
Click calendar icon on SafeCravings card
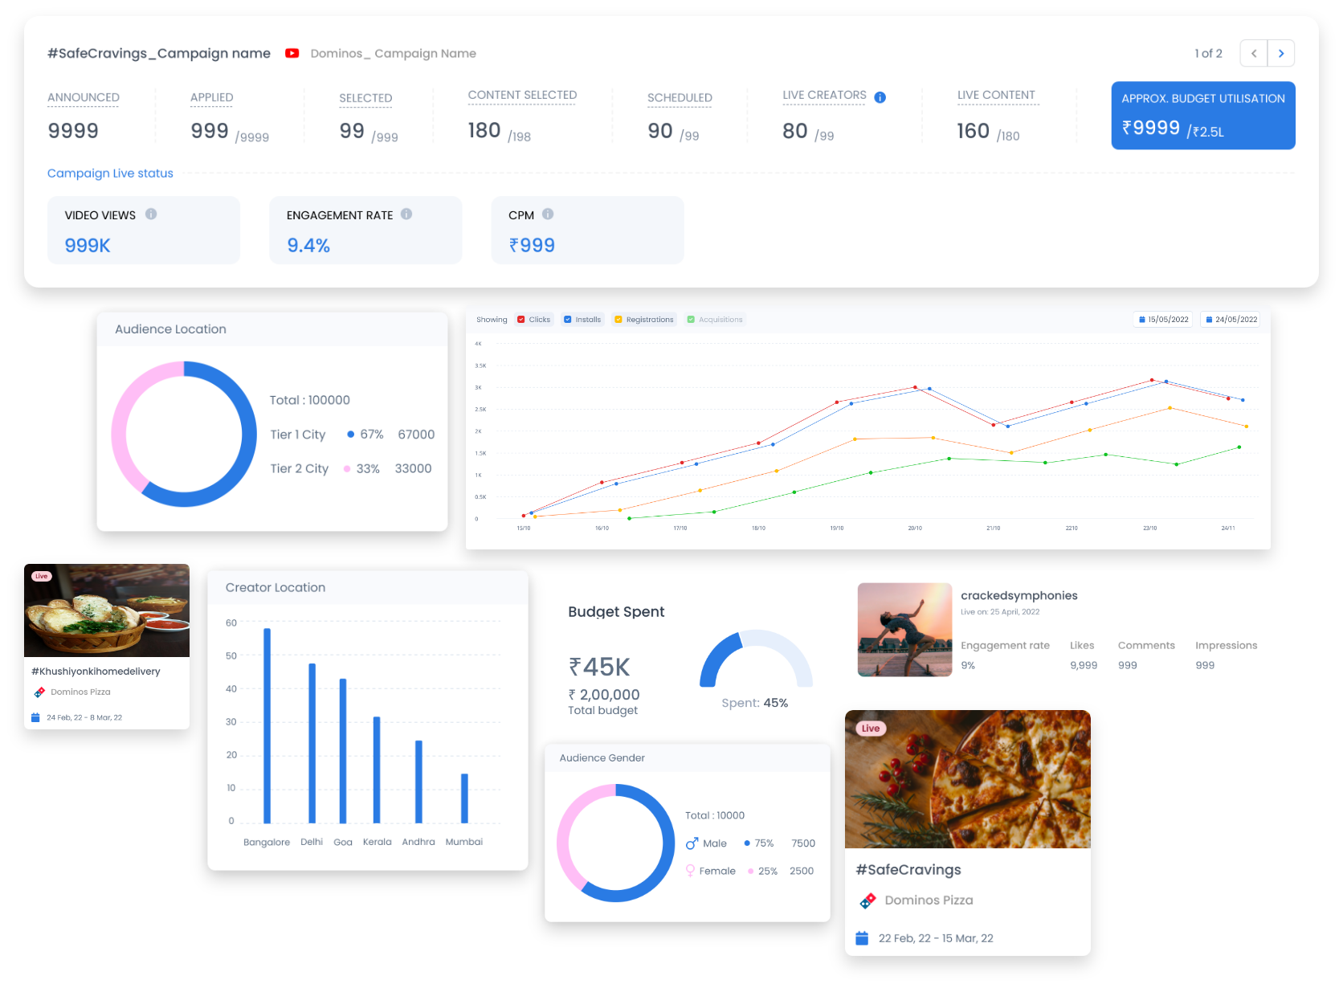click(862, 938)
